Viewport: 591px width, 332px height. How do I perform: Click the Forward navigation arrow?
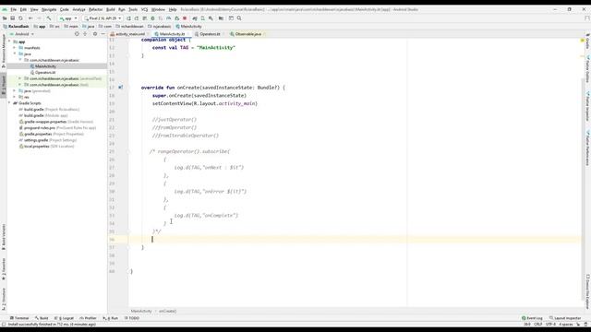(x=39, y=18)
